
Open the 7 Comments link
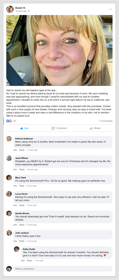pos(106,121)
